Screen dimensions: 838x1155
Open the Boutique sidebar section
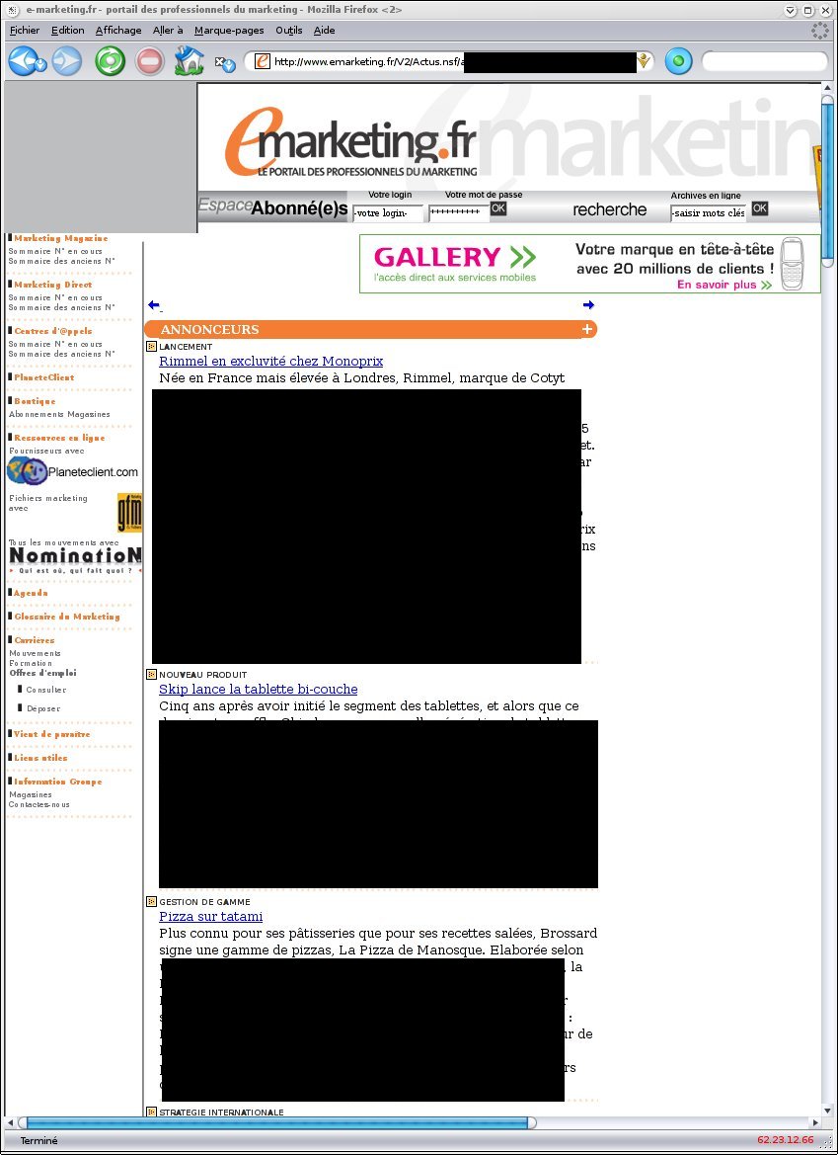pos(35,401)
